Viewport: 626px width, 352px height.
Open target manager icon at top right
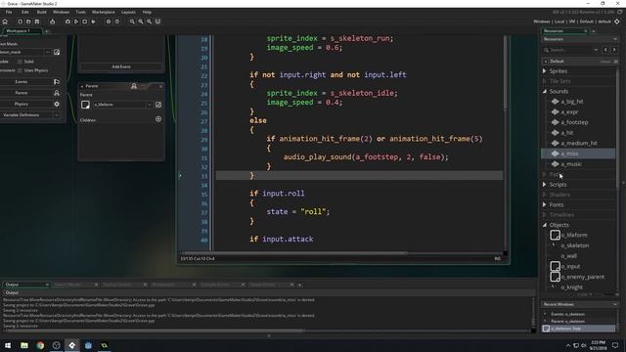(617, 22)
